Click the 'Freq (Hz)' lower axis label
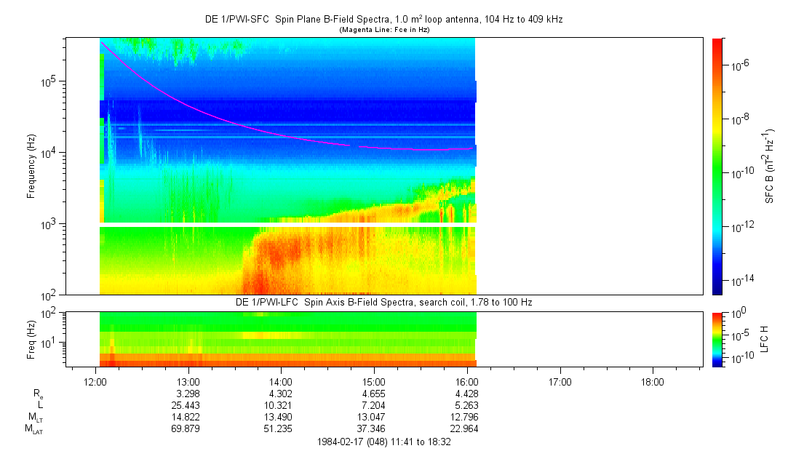The image size is (788, 451). click(31, 339)
